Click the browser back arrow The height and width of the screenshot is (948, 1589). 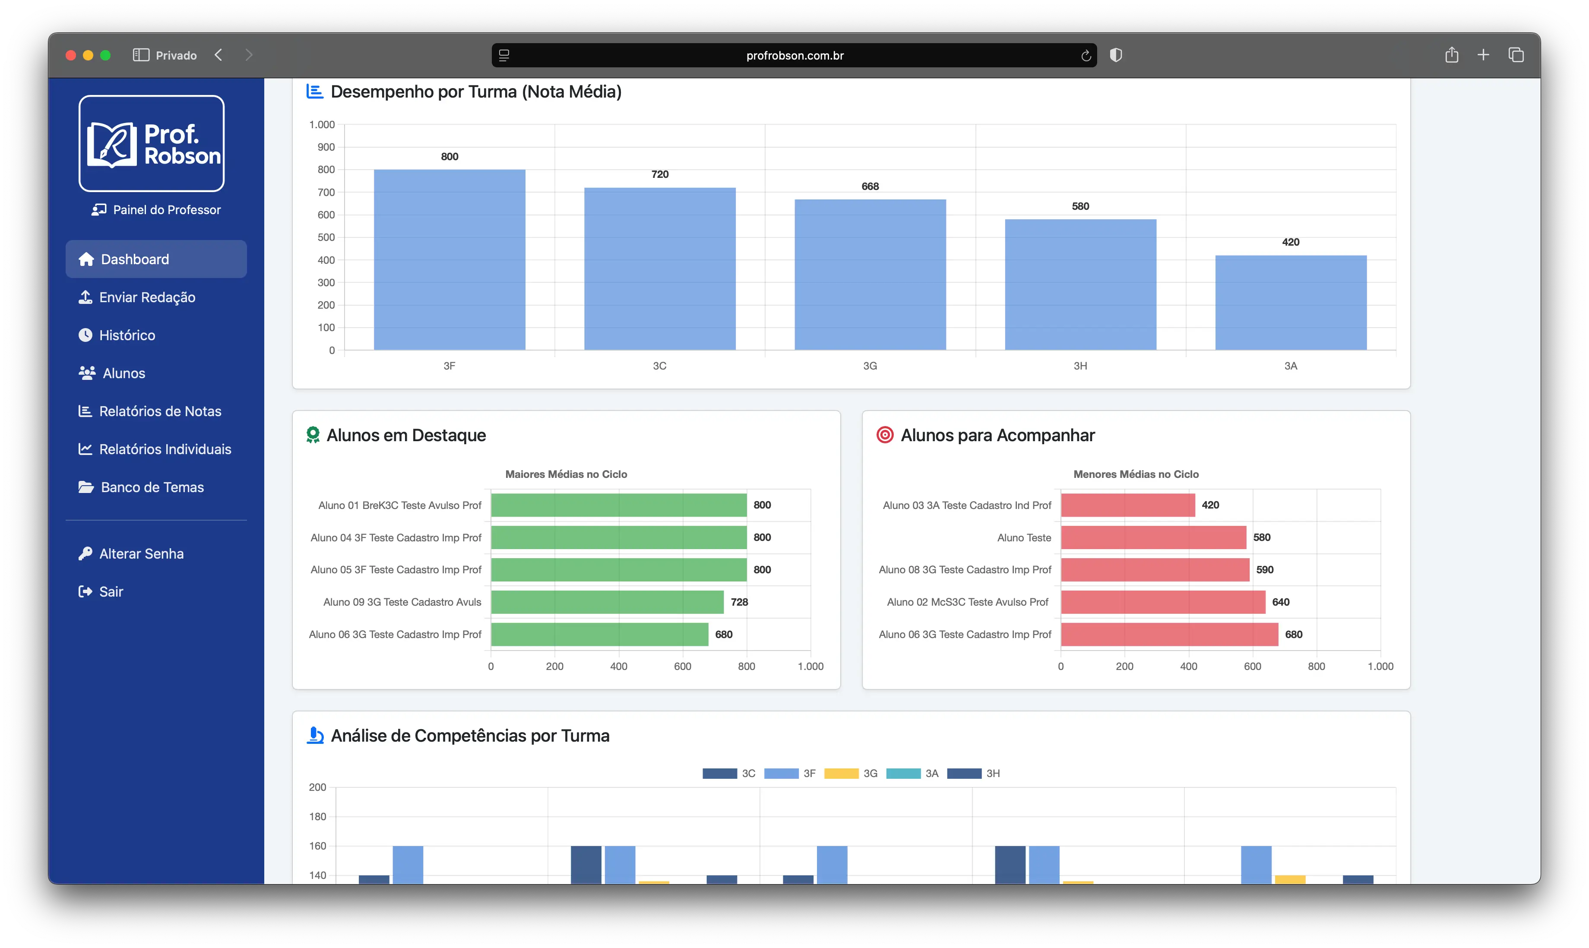218,55
